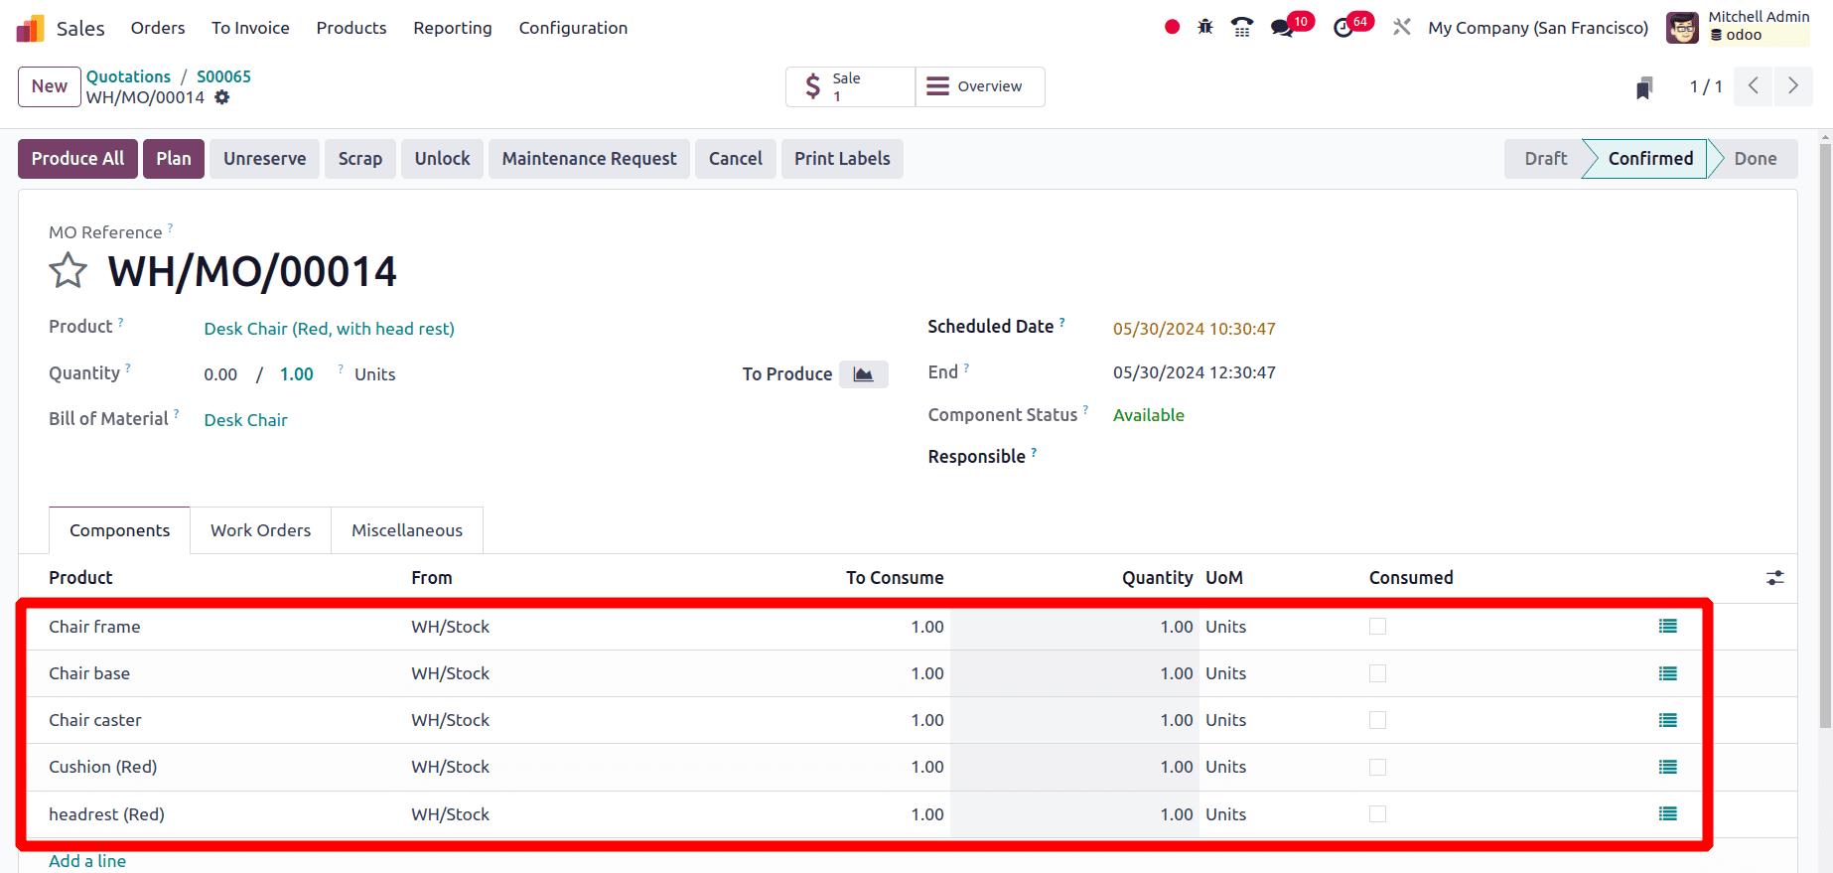Select the Draft status stage
This screenshot has width=1833, height=873.
click(1545, 159)
